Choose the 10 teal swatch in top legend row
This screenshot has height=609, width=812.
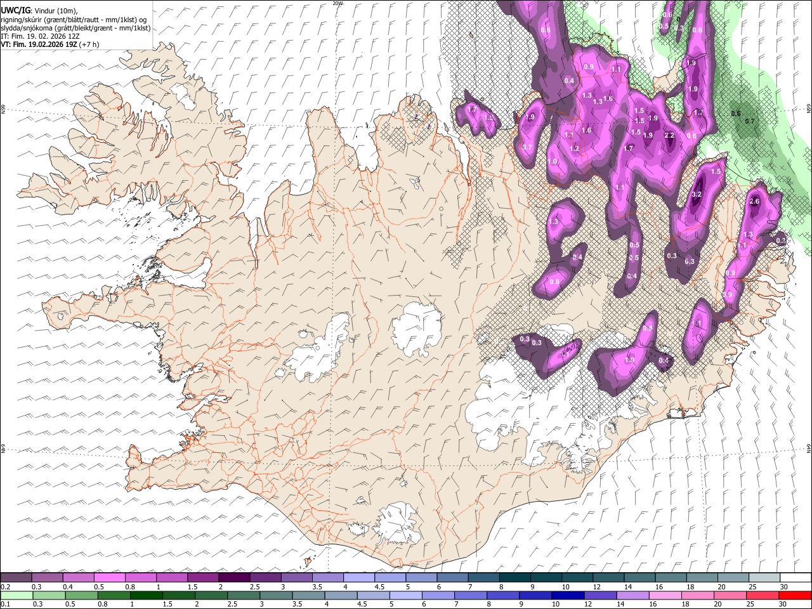click(577, 577)
